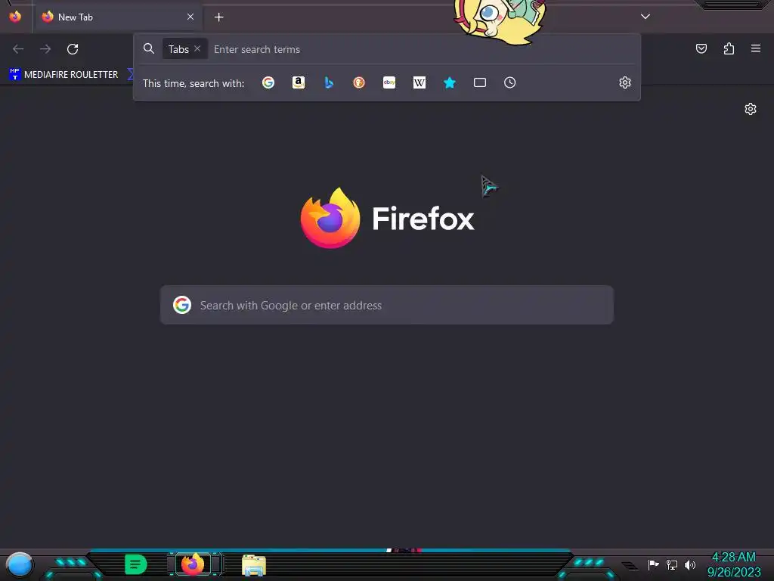Open the Firefox View pinned icon
774x581 pixels.
point(15,17)
